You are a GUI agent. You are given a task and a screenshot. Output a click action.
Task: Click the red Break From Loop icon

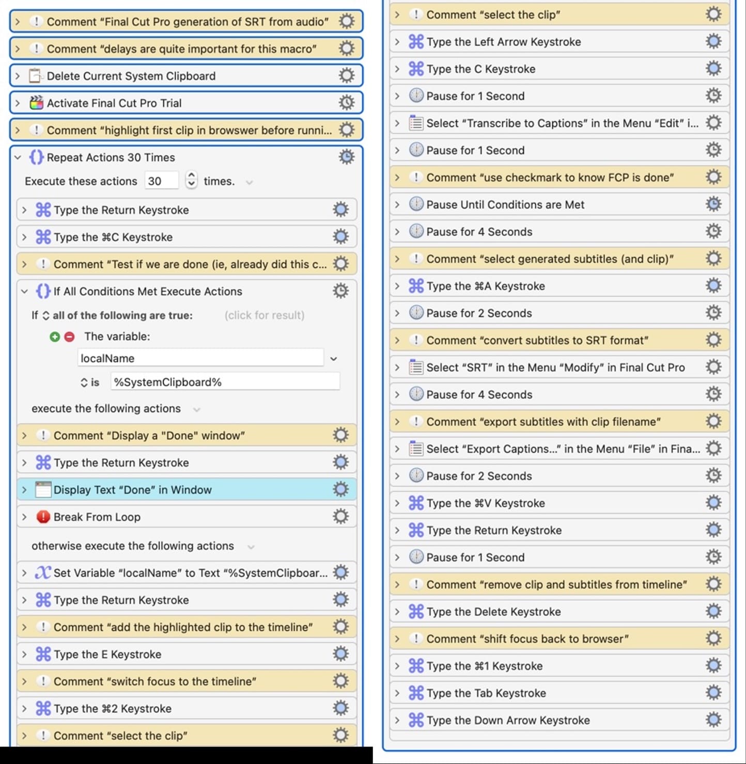point(43,517)
